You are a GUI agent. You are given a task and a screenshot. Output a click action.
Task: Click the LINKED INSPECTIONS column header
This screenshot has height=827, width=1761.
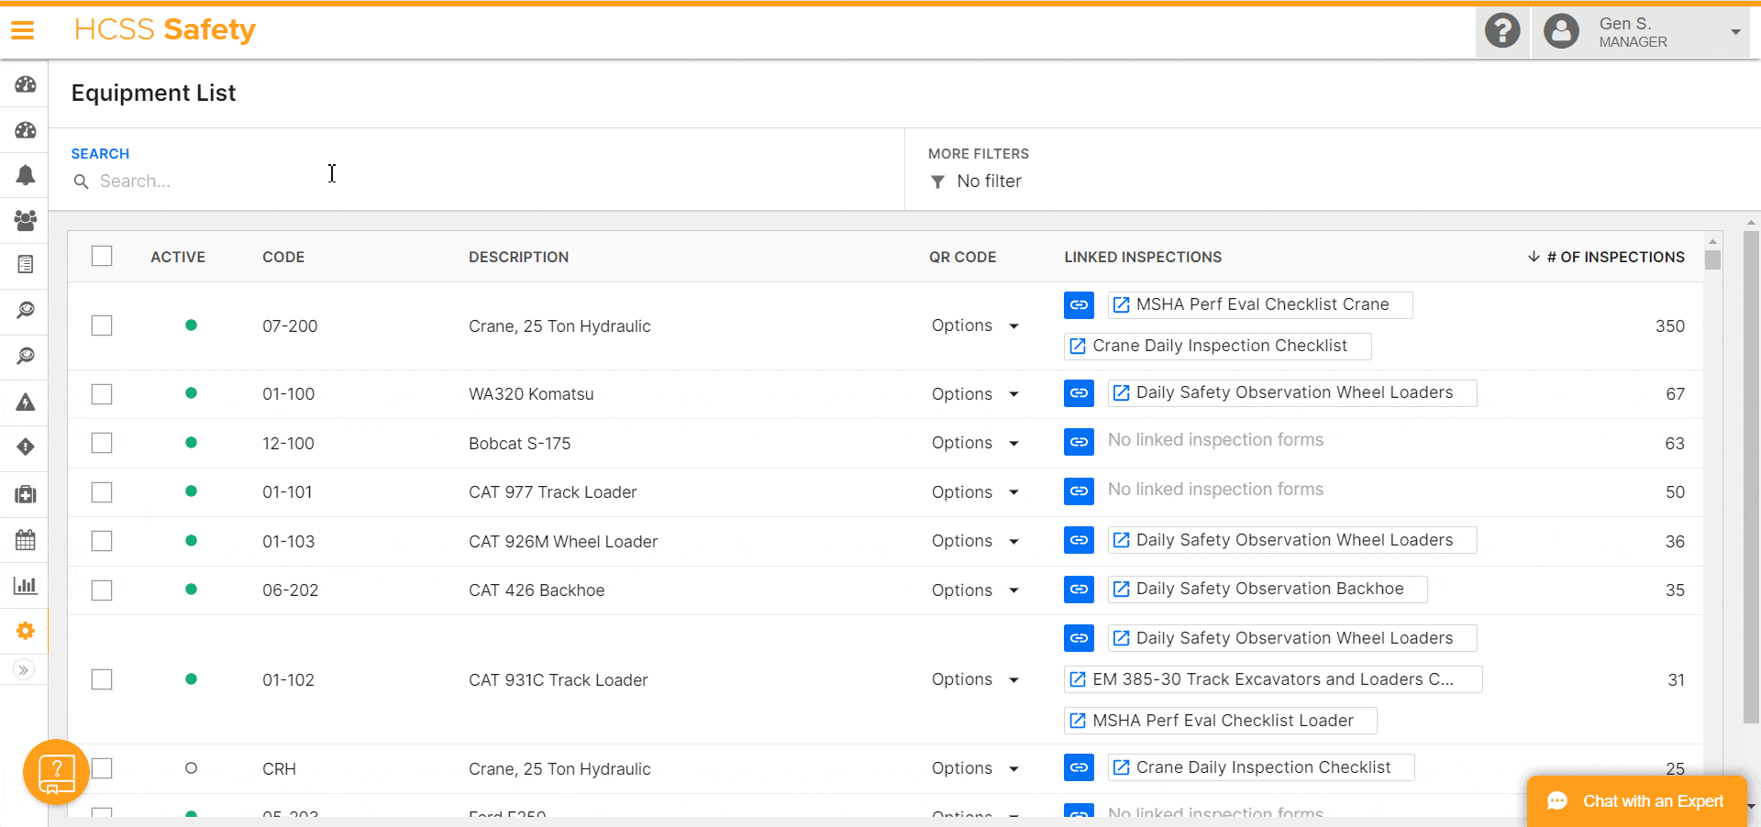tap(1143, 257)
